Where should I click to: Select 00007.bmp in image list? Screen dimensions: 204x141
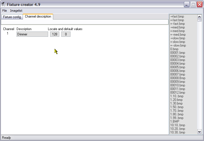tap(178, 74)
